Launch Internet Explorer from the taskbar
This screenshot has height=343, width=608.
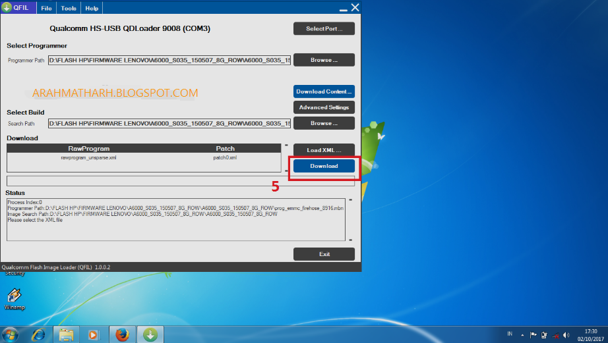38,334
